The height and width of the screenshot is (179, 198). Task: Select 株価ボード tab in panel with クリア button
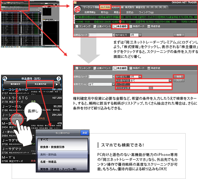(137, 68)
